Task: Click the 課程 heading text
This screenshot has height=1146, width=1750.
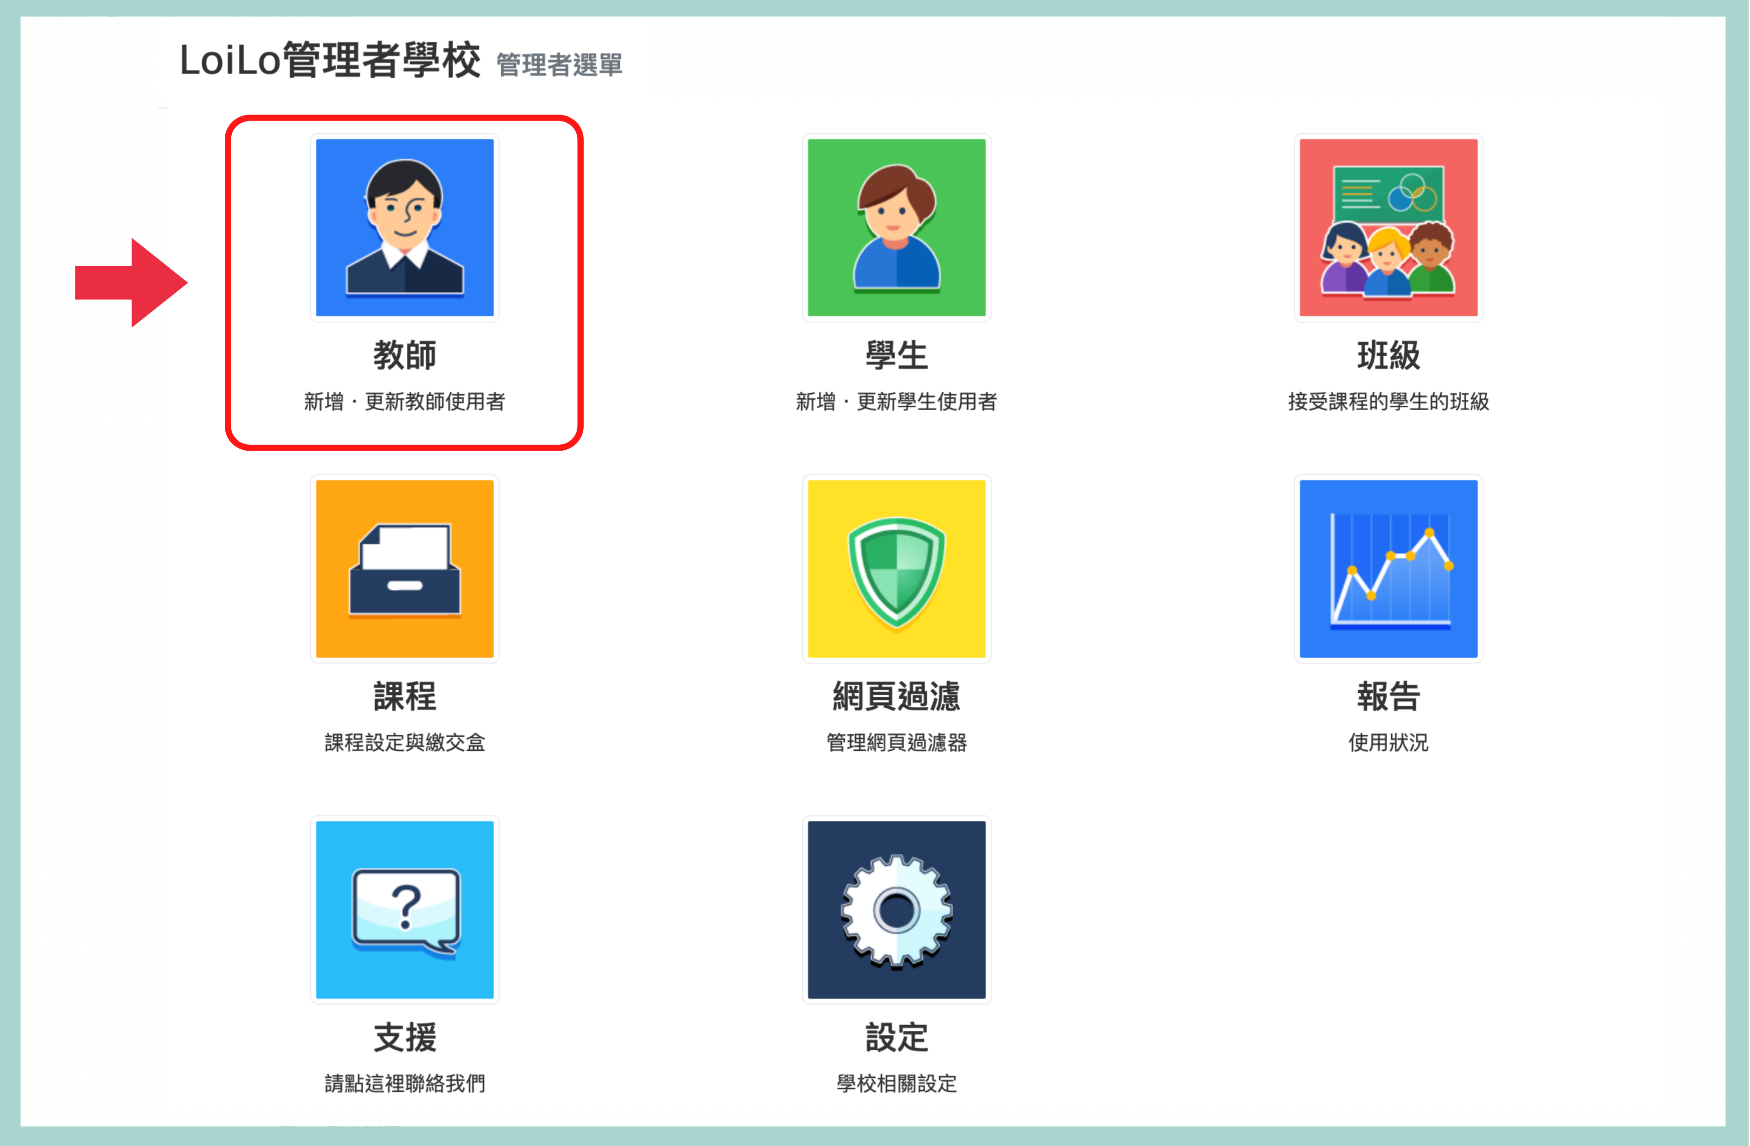Action: coord(404,696)
